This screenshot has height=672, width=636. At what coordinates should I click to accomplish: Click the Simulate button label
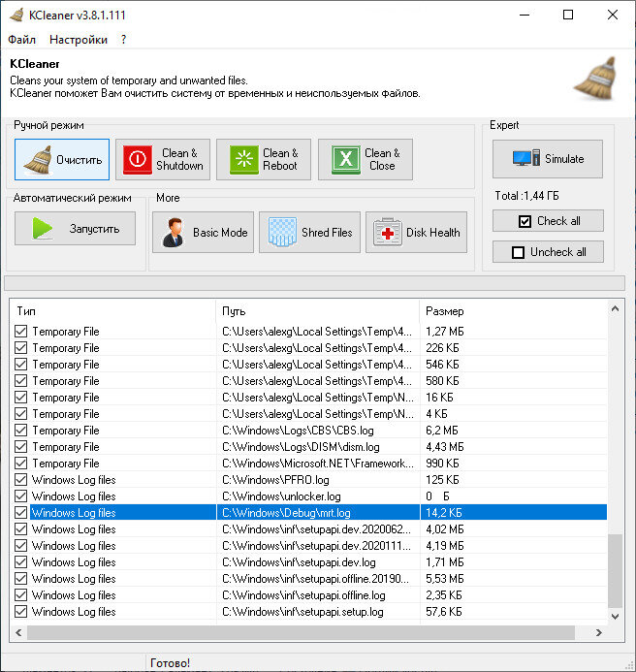[564, 159]
